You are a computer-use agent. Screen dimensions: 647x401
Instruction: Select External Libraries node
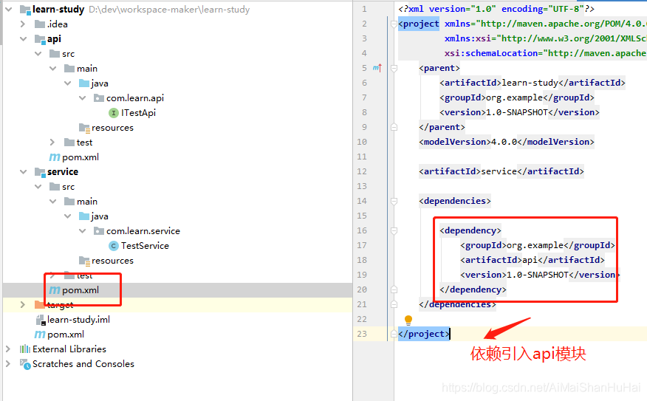click(x=69, y=349)
